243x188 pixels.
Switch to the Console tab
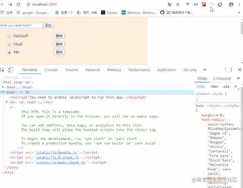pyautogui.click(x=51, y=70)
